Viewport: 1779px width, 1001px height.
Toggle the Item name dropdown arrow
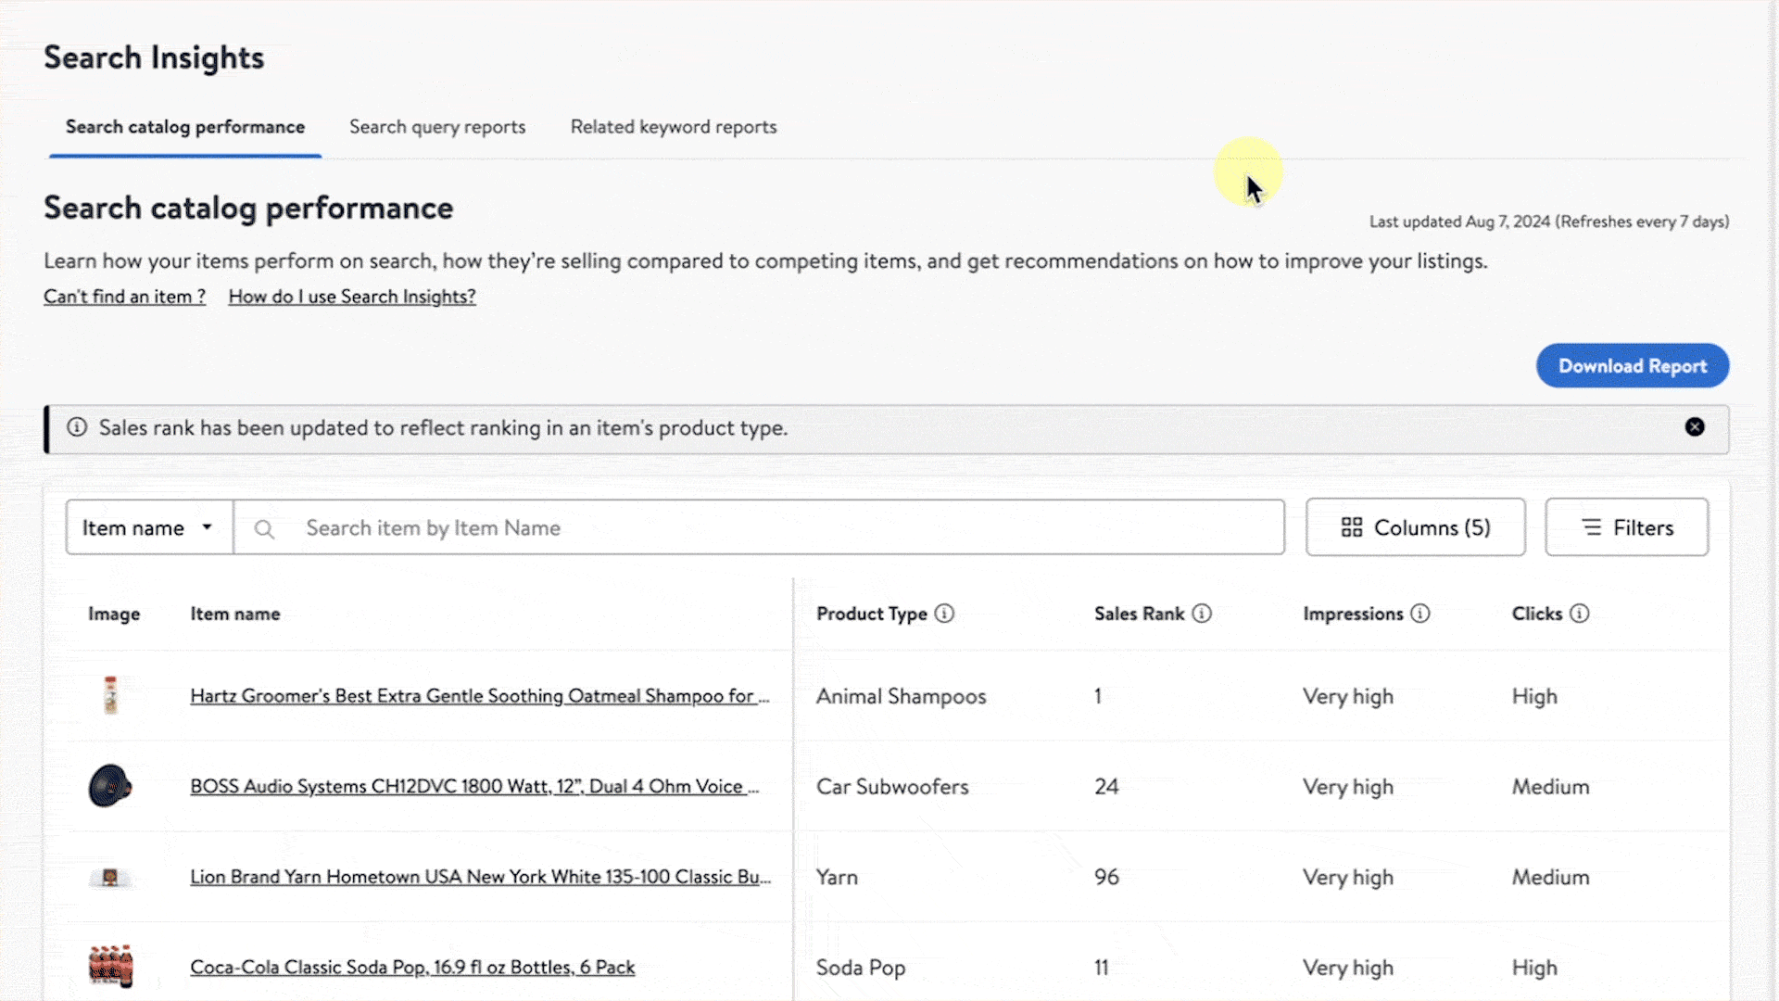pos(206,526)
